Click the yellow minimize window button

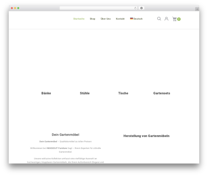pos(15,8)
